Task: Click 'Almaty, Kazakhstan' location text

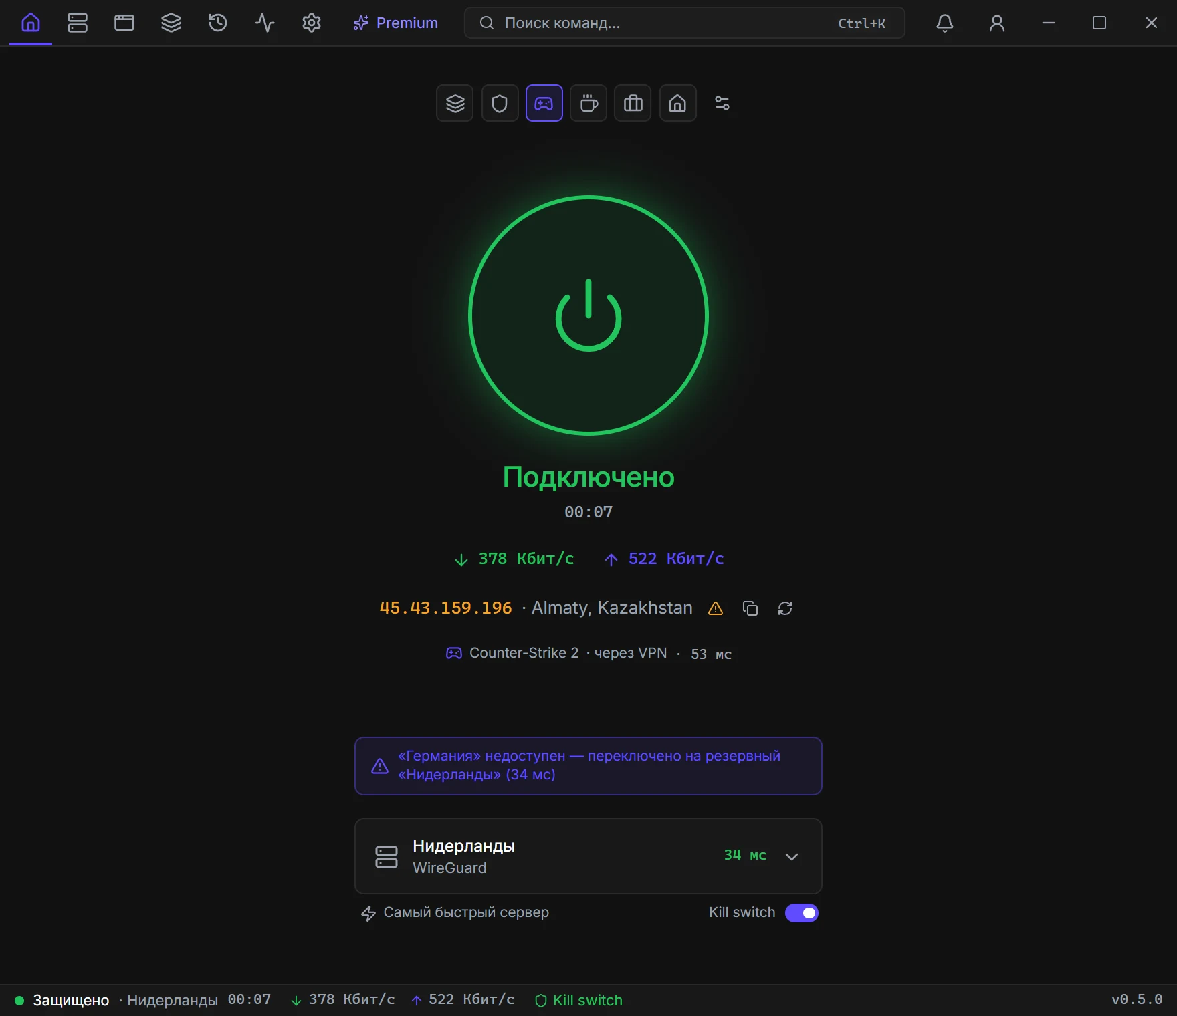Action: point(612,608)
